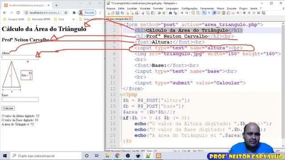Open the Visualizar menu
Image resolution: width=285 pixels, height=160 pixels.
tap(145, 8)
